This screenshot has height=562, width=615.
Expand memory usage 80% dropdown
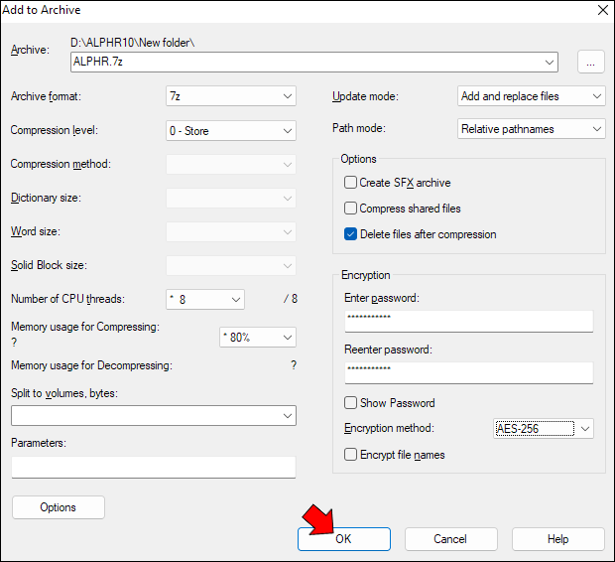258,337
